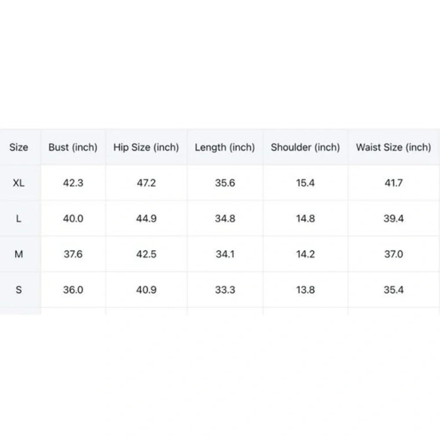The image size is (440, 440).
Task: Click the Waist Size (inch) header
Action: click(x=393, y=147)
